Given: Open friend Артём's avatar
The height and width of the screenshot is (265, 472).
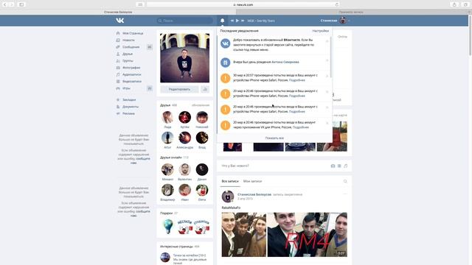Looking at the screenshot, I should 185,117.
